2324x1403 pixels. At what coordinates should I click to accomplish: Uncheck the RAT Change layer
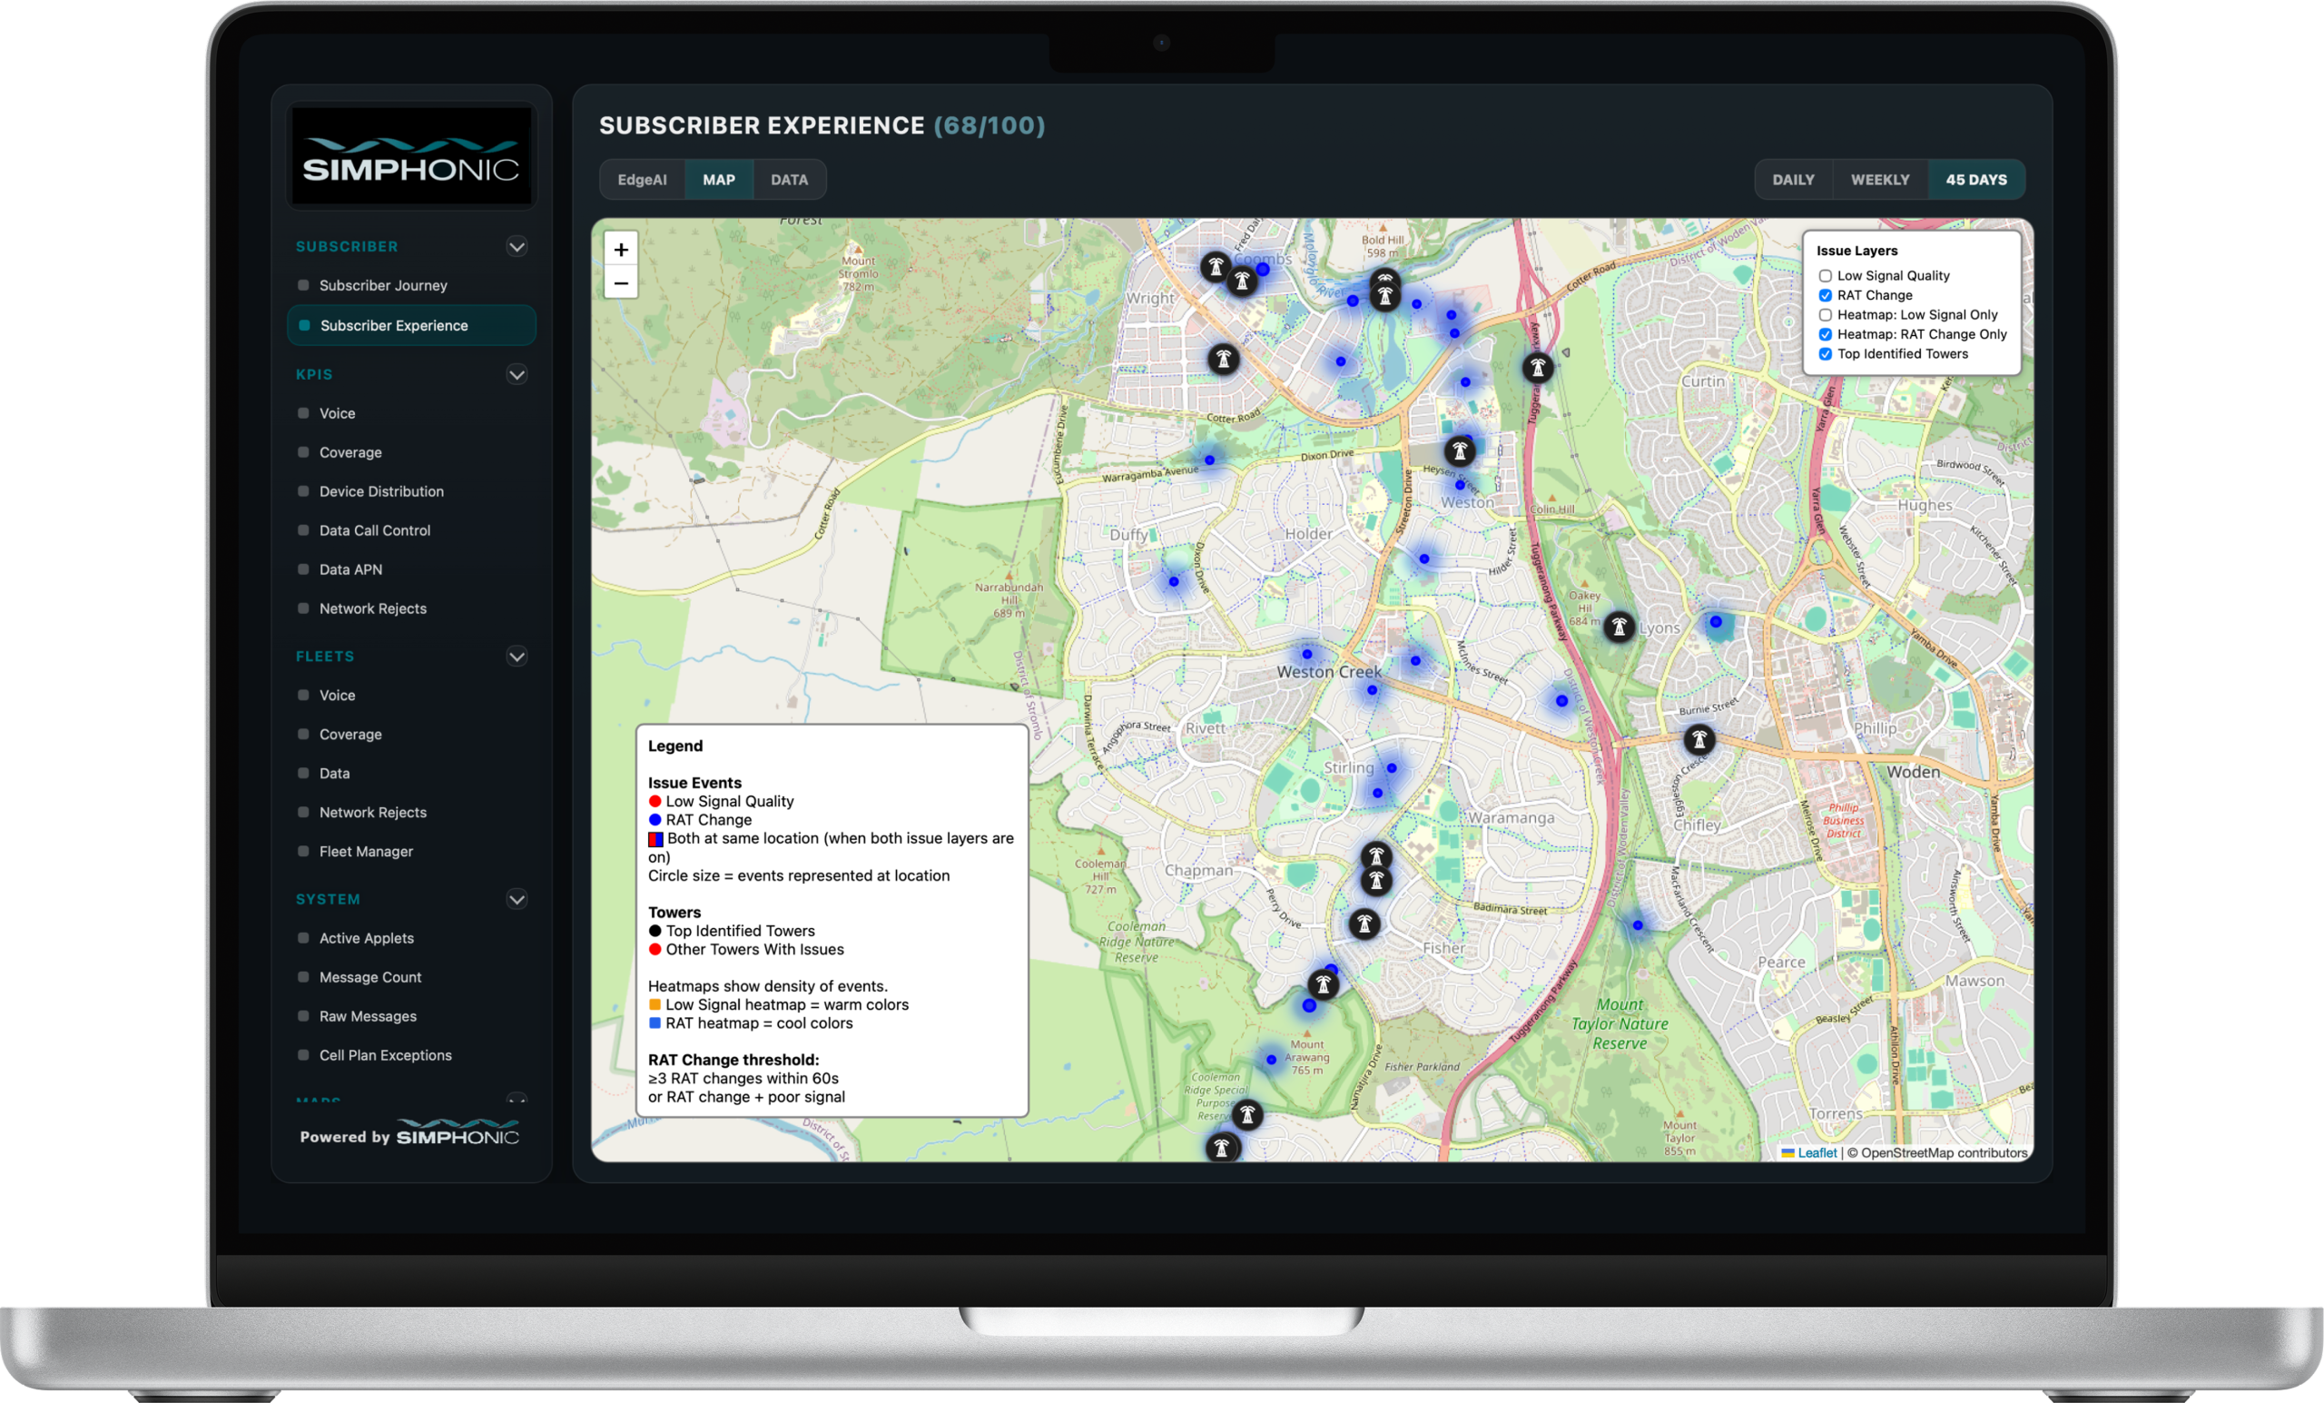[1825, 296]
